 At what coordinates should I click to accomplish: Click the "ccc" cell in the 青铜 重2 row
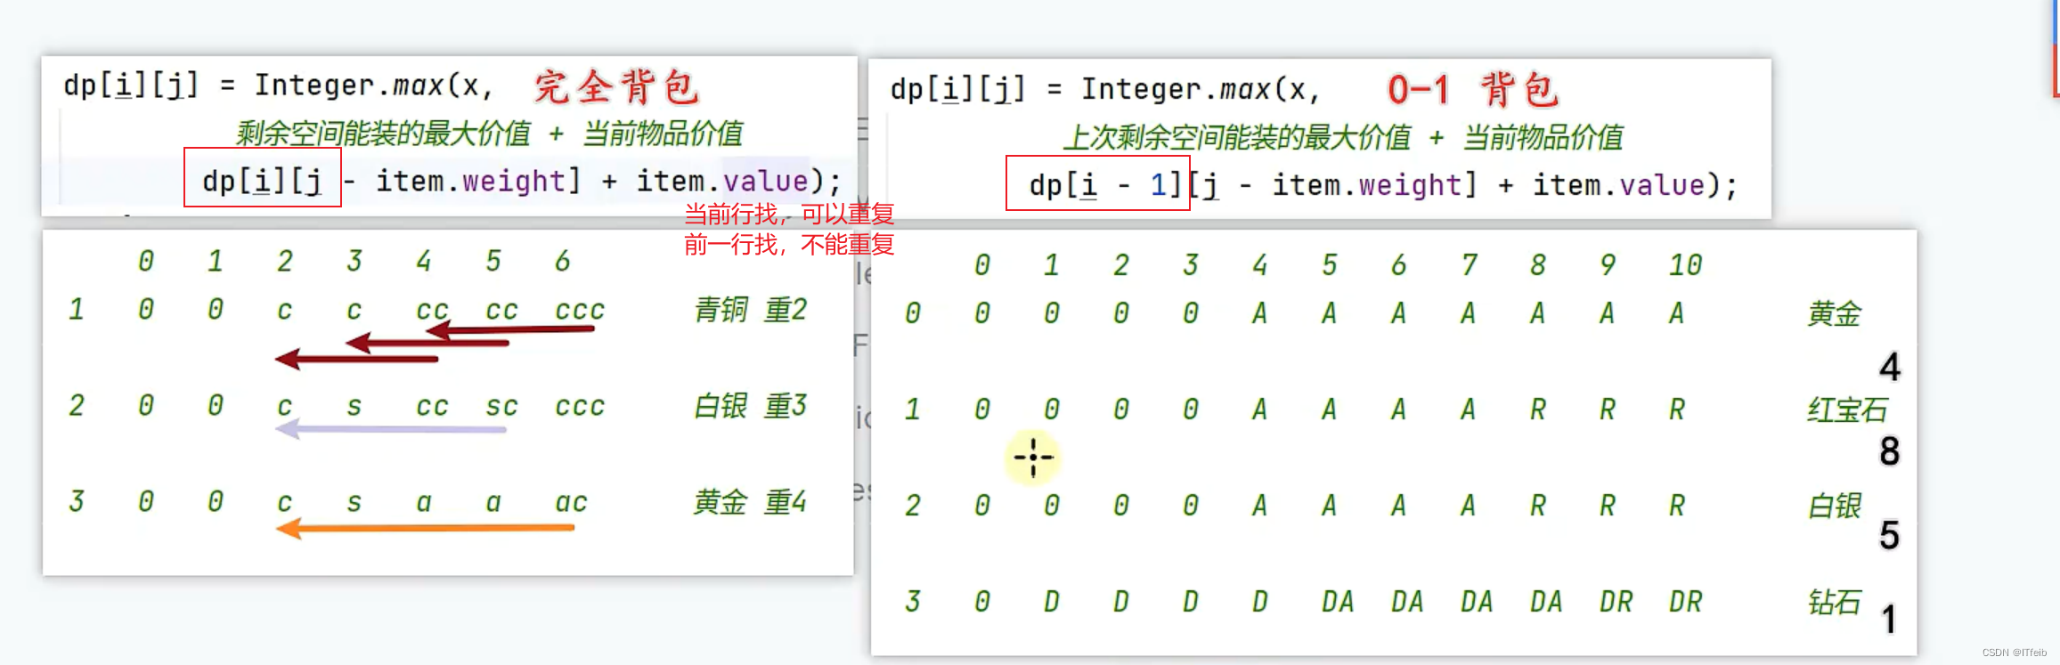pos(580,311)
